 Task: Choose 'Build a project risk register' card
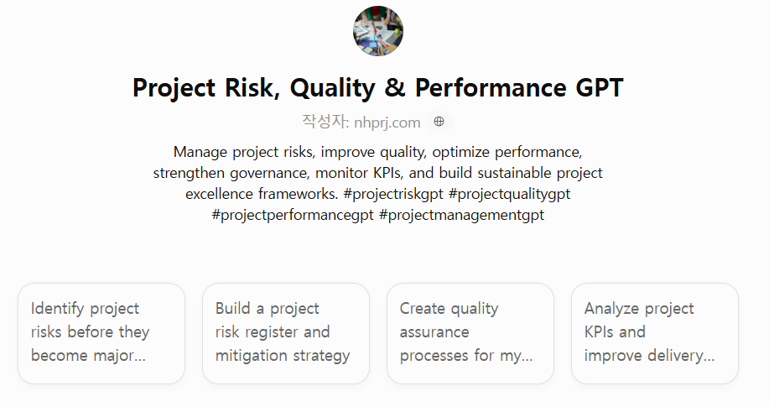pyautogui.click(x=286, y=333)
